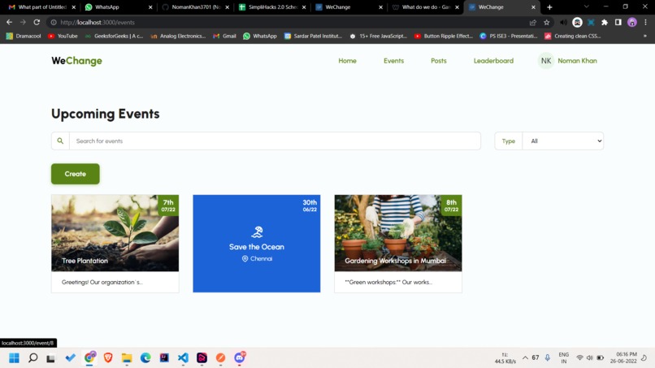The height and width of the screenshot is (368, 655).
Task: Switch to the 'What do we do' tab
Action: (425, 7)
